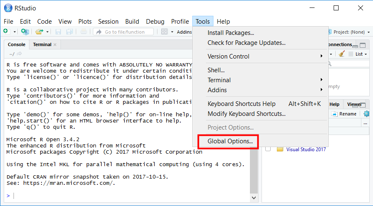The width and height of the screenshot is (373, 206).
Task: Check the Visual Studio 2017 folder checkbox
Action: [x=268, y=149]
